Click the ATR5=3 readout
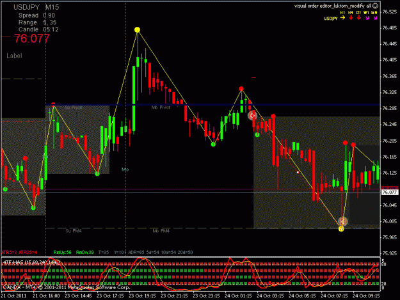The width and height of the screenshot is (400, 300). click(x=9, y=252)
